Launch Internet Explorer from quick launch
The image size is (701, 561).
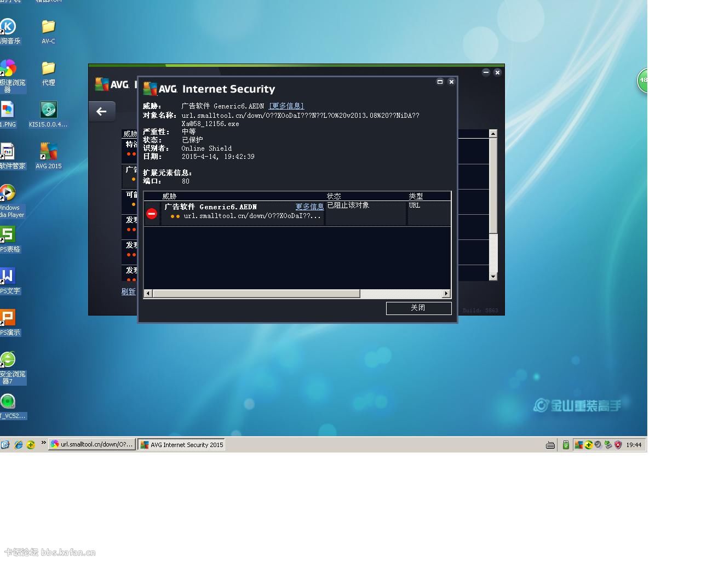click(18, 445)
